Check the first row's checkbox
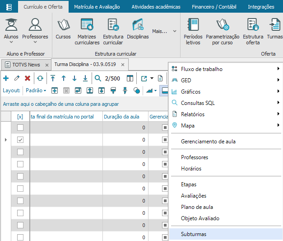Screen dimensions: 283x241 20,128
